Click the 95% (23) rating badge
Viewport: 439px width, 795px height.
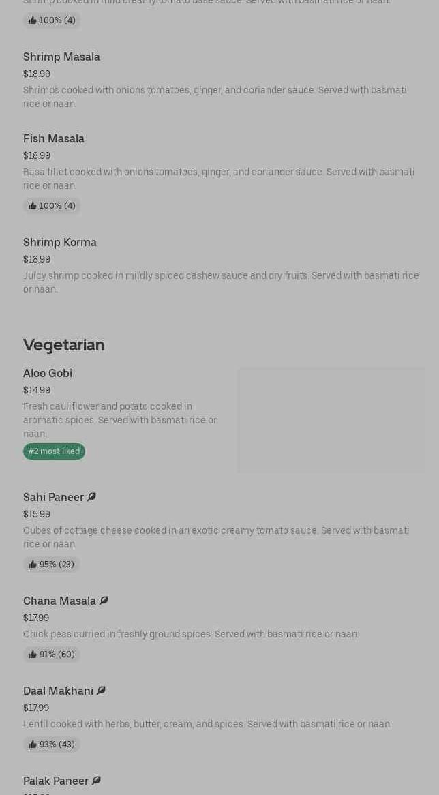click(51, 565)
